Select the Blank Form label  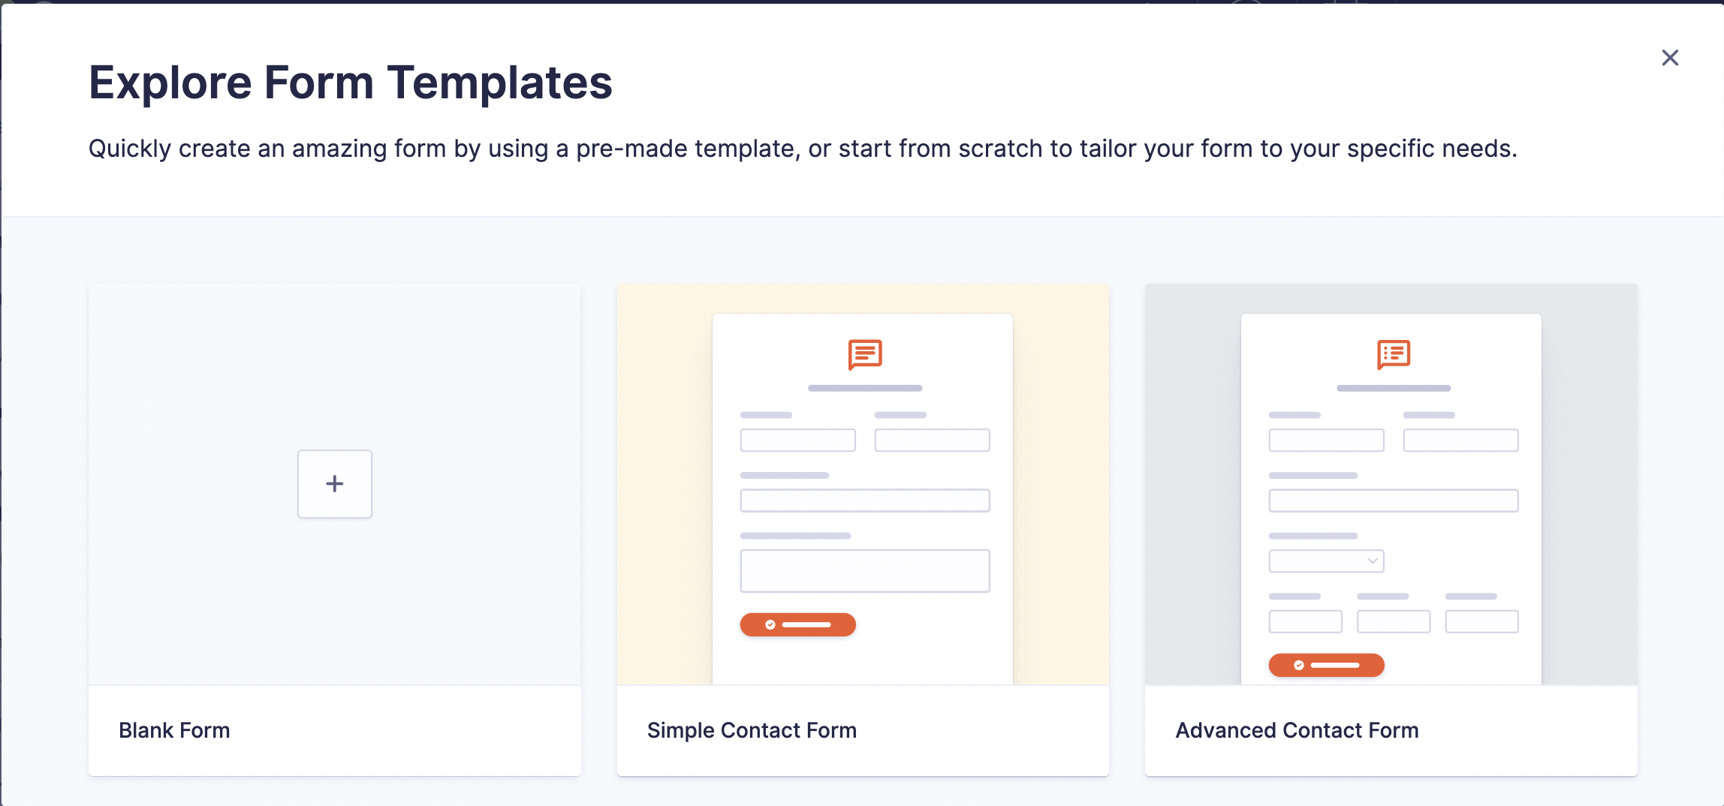coord(174,730)
